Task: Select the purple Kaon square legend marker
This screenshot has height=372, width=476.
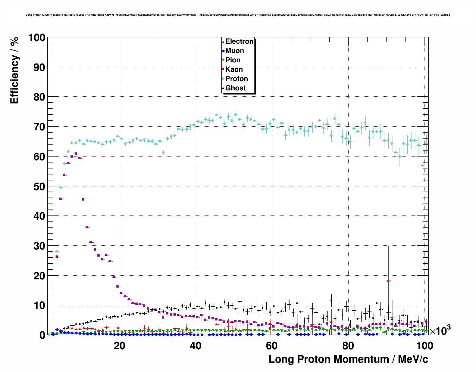Action: 223,69
